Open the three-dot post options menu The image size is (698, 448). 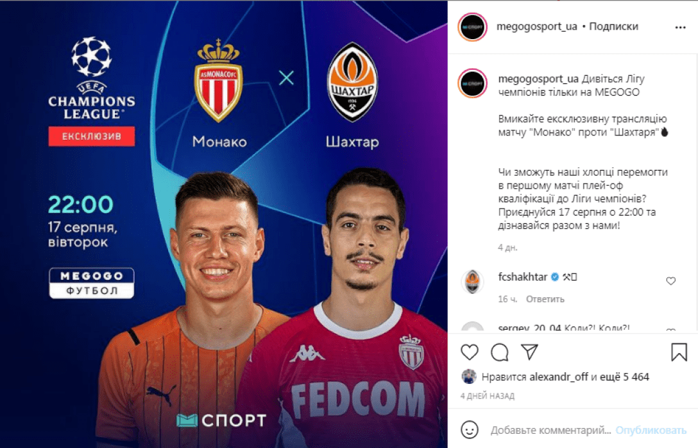point(680,28)
